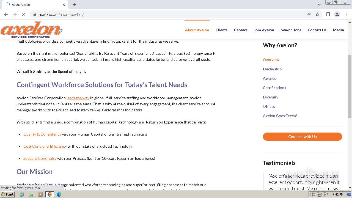Click the address bar URL
The height and width of the screenshot is (198, 352).
click(61, 14)
